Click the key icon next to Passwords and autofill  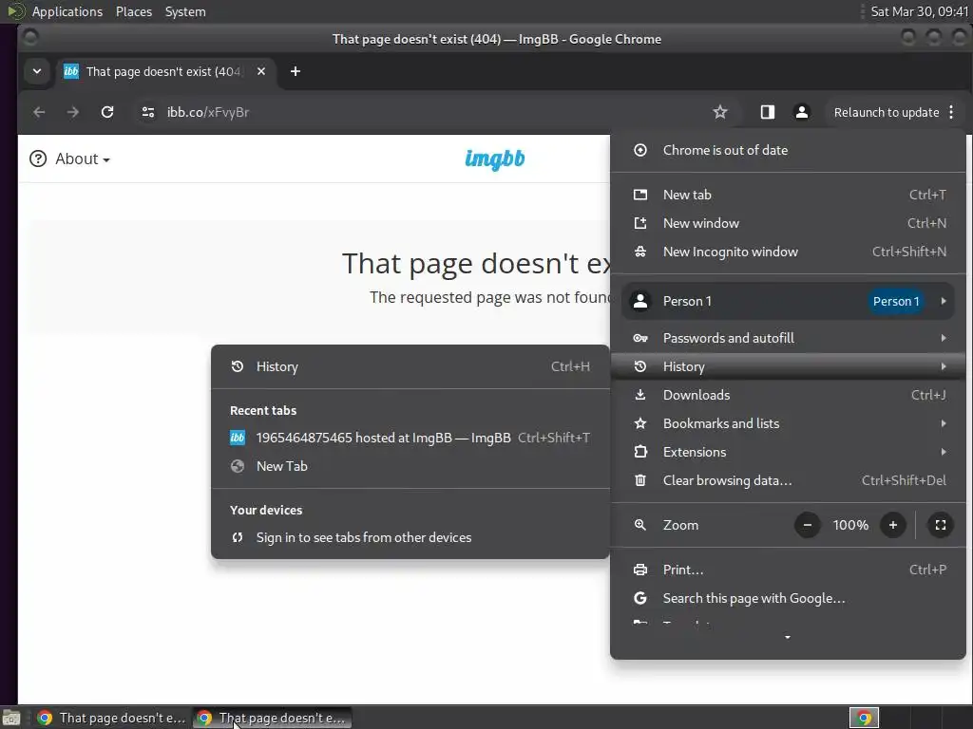pyautogui.click(x=640, y=338)
